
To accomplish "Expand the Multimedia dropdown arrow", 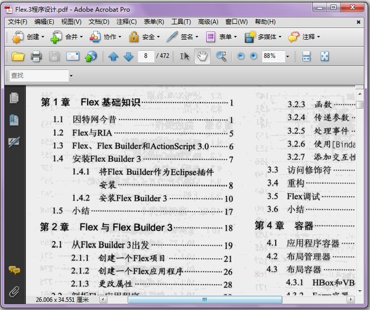I will point(280,37).
